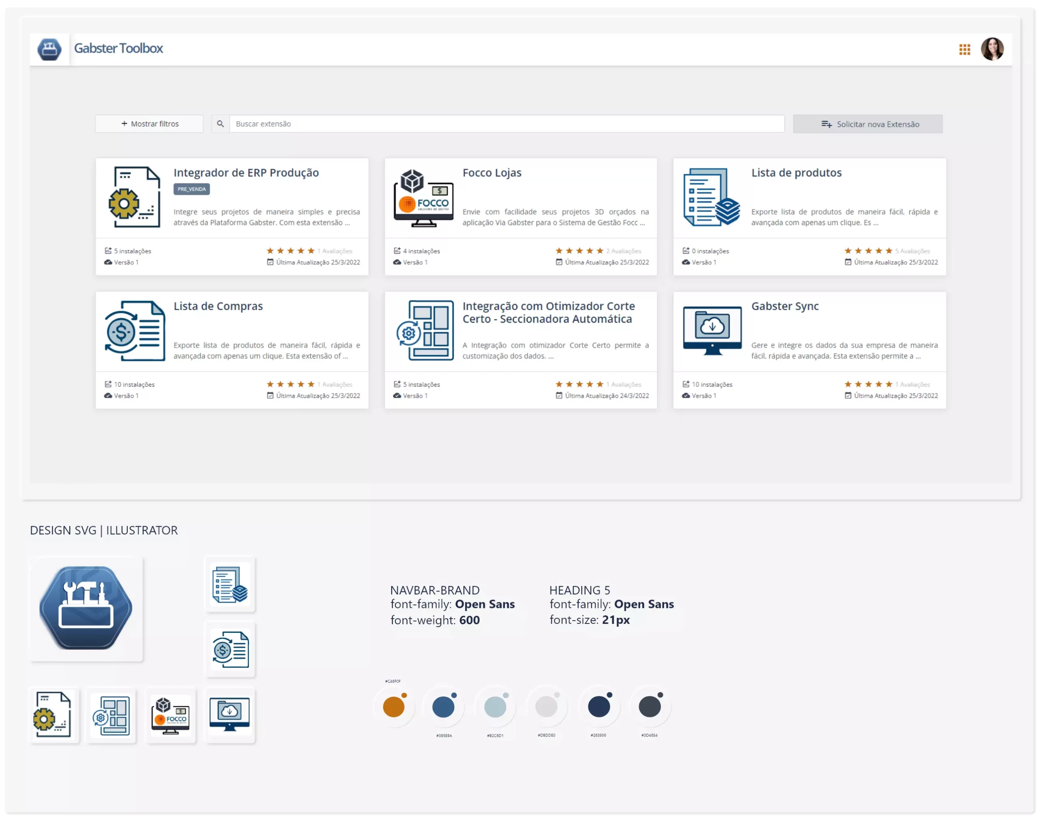Select product list icon tile in design section
The height and width of the screenshot is (820, 1038).
[x=230, y=585]
